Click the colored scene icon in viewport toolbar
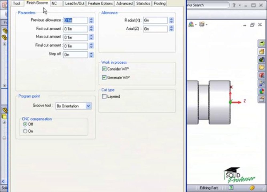 pyautogui.click(x=191, y=25)
